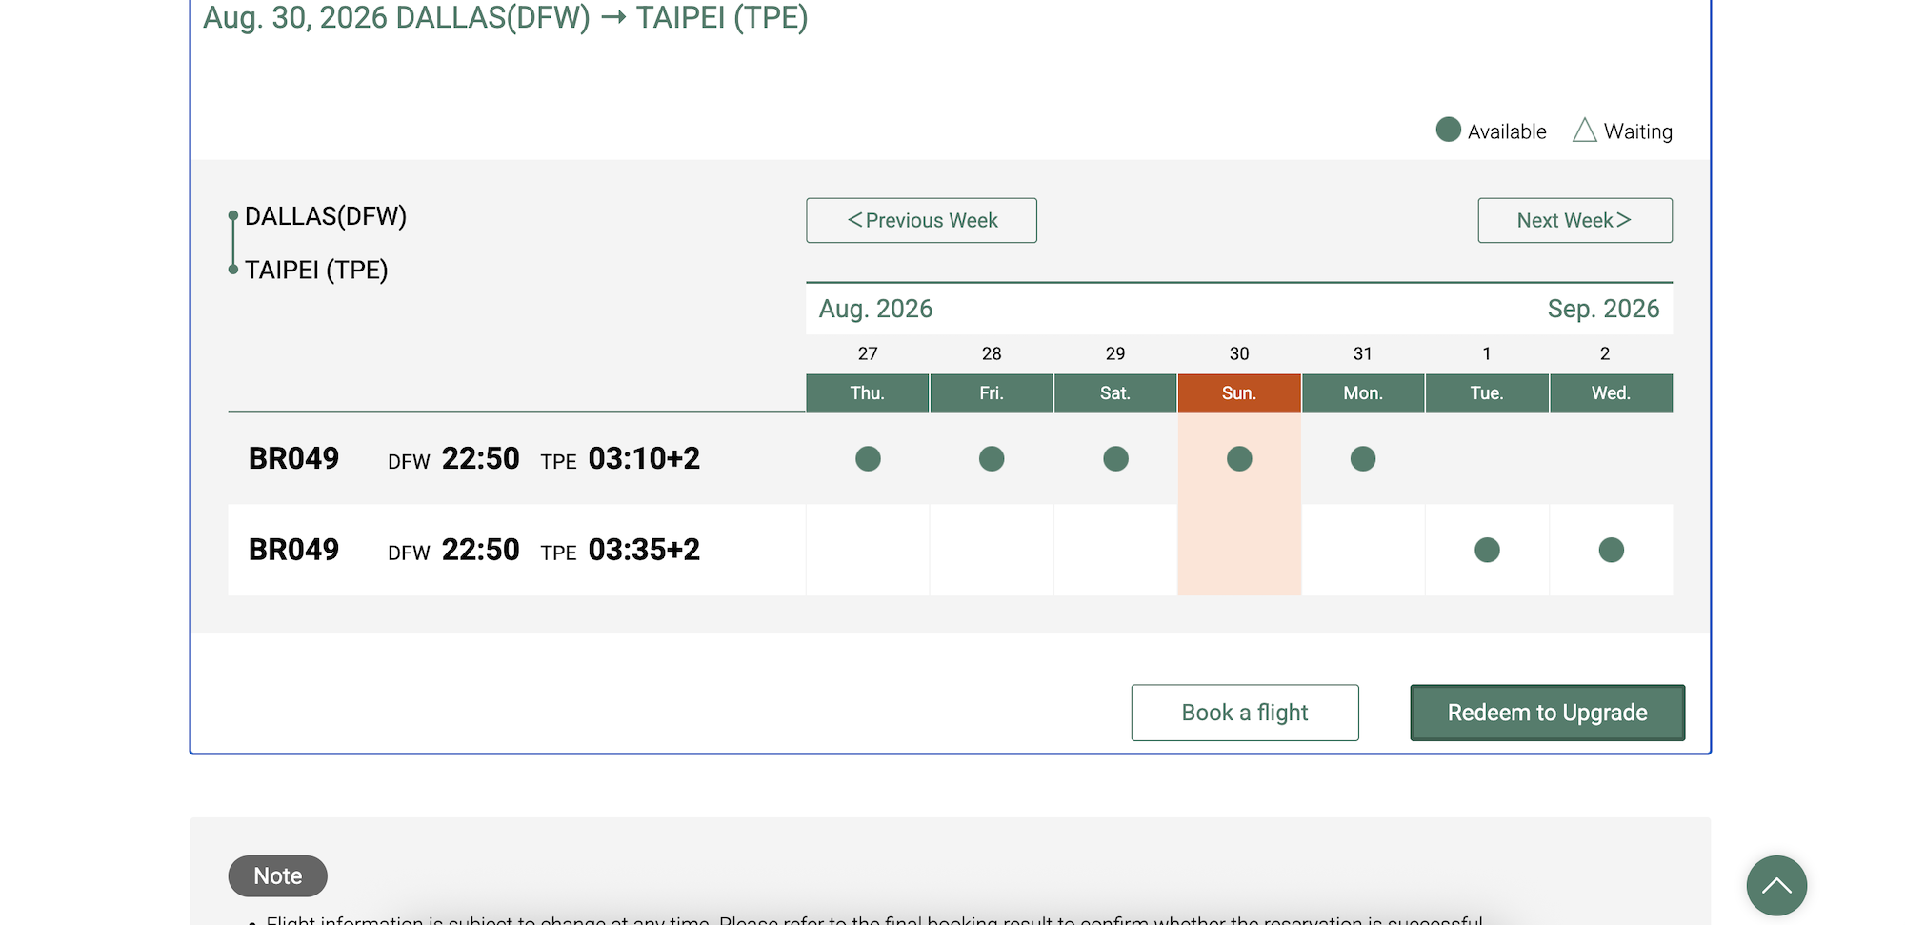This screenshot has width=1905, height=925.
Task: Go to Previous Week
Action: pyautogui.click(x=921, y=220)
